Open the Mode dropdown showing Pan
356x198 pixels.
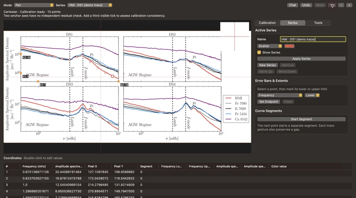click(34, 5)
